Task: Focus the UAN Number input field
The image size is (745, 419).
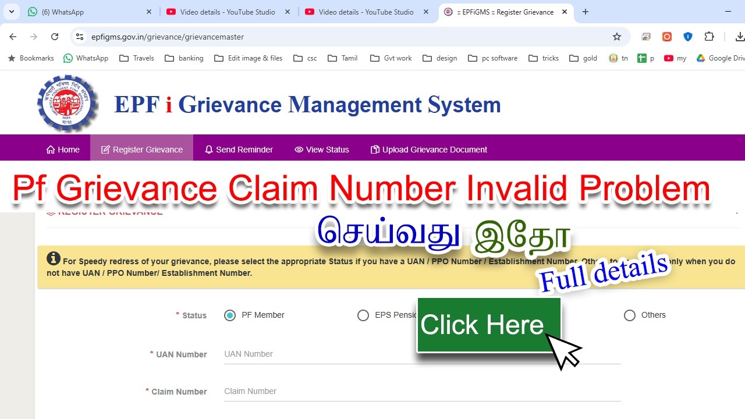Action: pyautogui.click(x=422, y=354)
